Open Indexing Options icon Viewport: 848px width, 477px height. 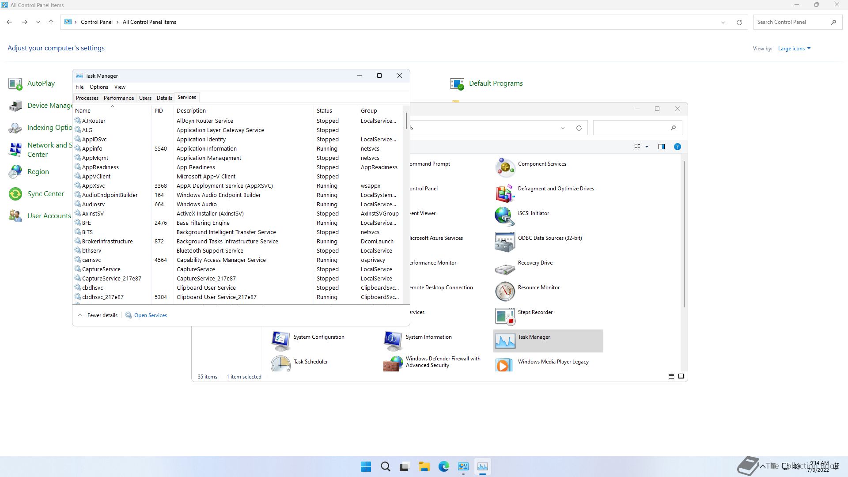tap(15, 128)
